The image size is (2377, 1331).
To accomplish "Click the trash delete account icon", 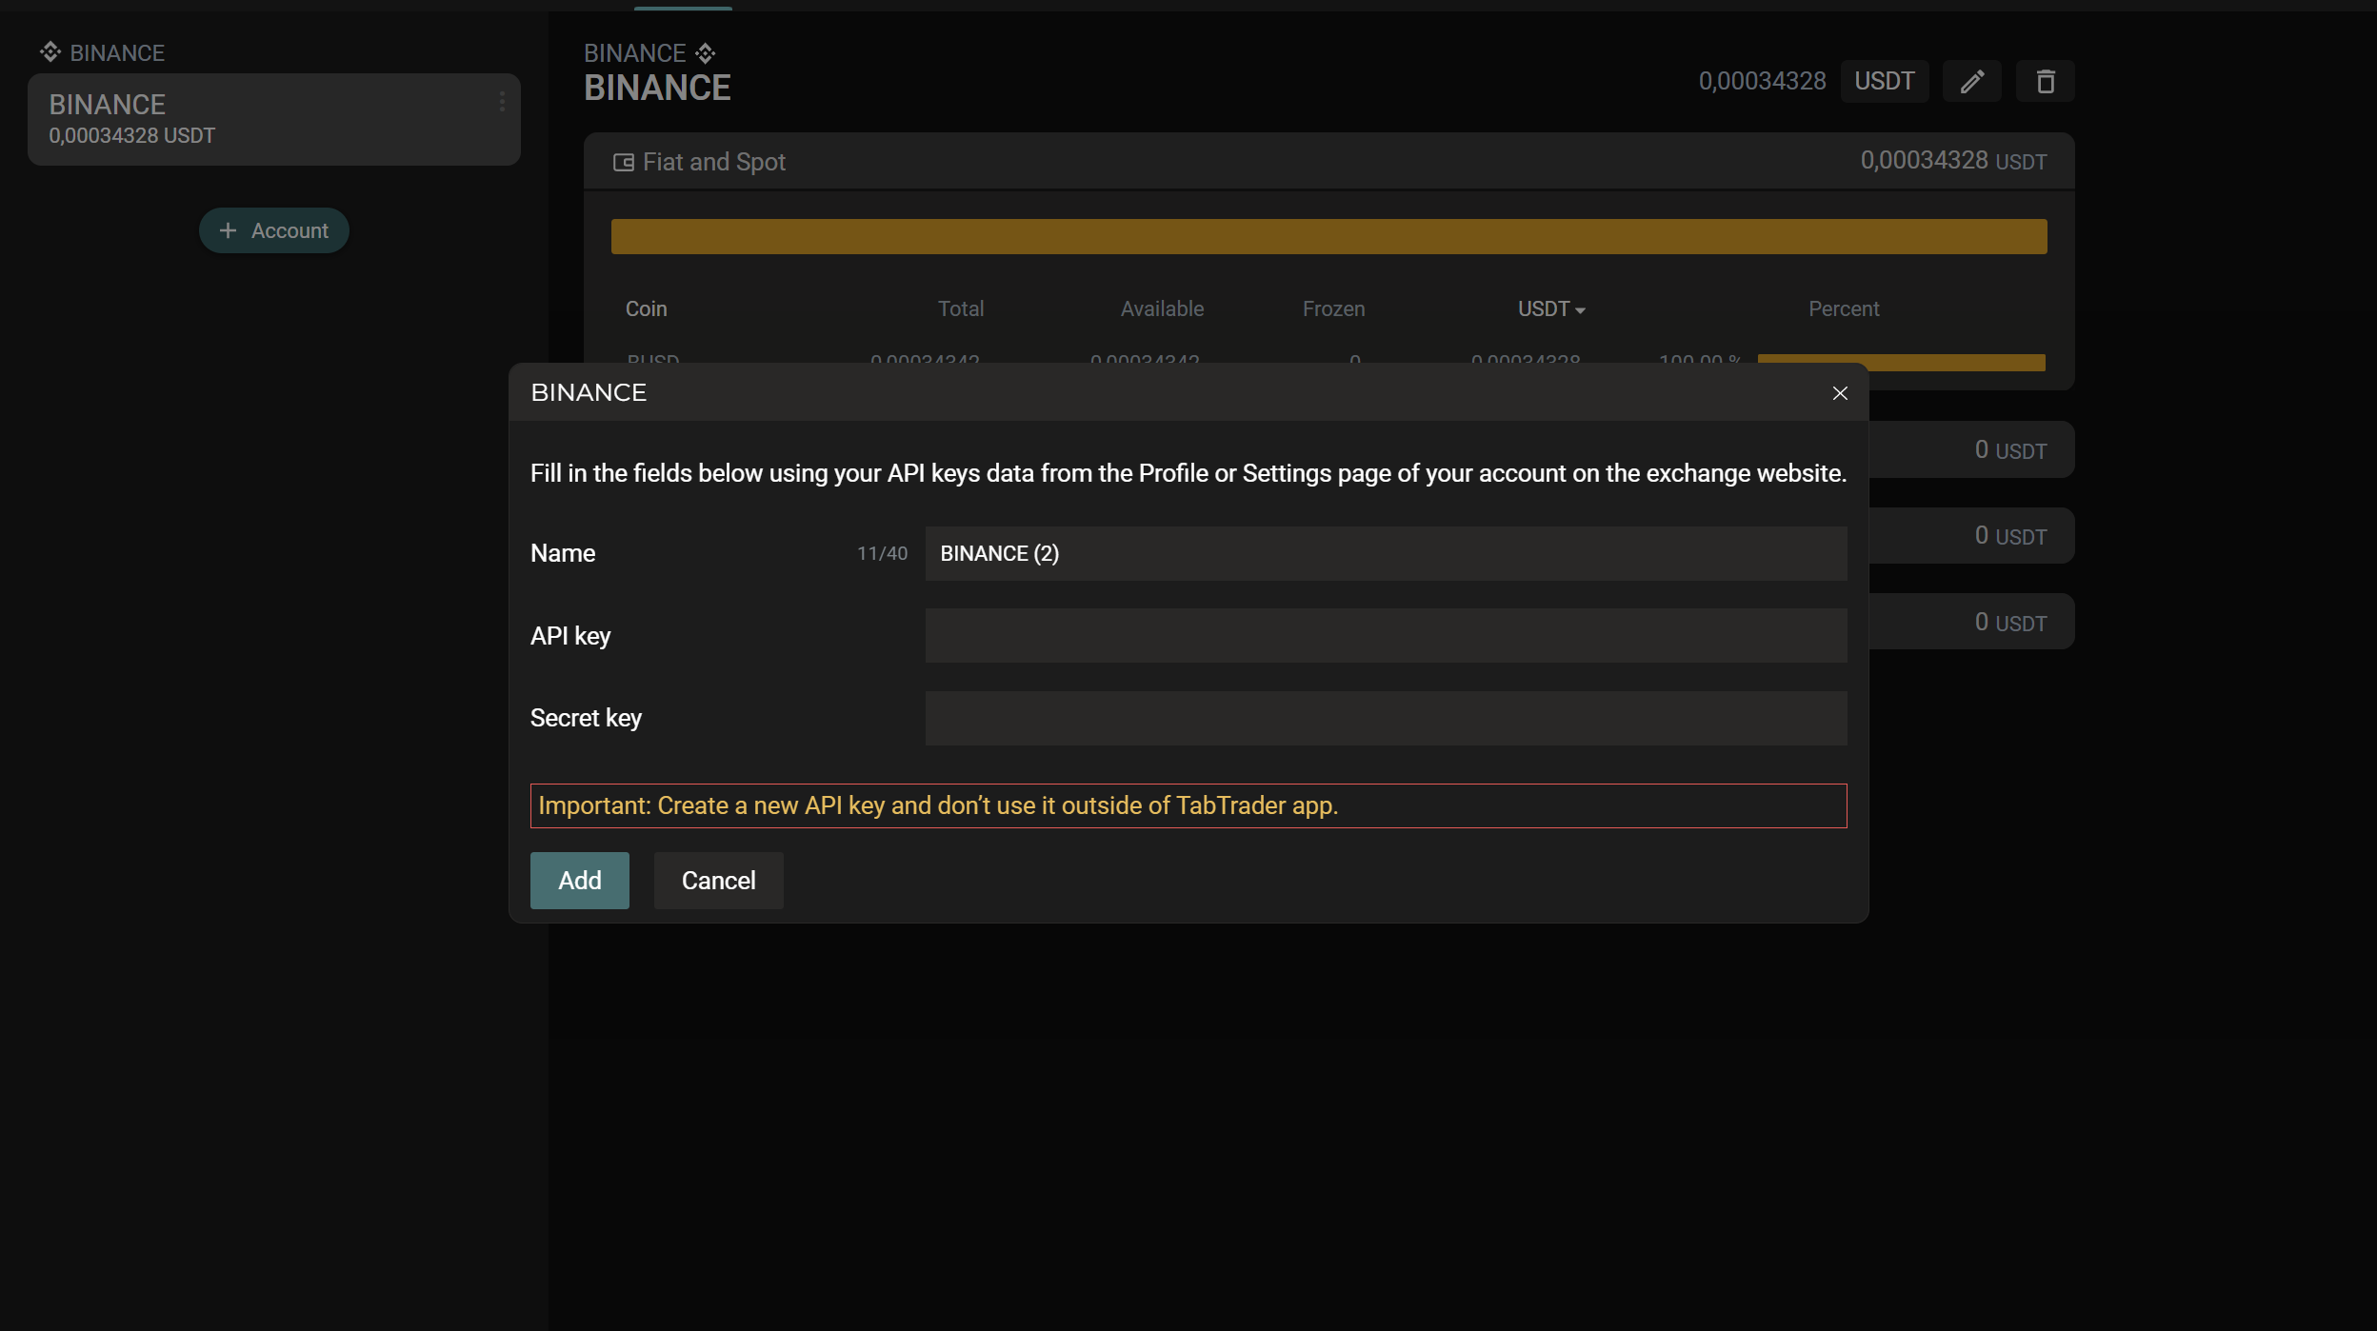I will click(x=2046, y=81).
